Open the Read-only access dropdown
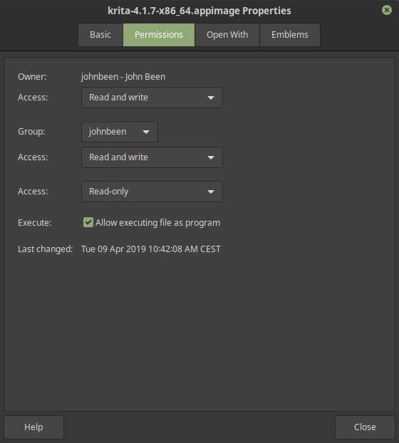 pyautogui.click(x=152, y=192)
